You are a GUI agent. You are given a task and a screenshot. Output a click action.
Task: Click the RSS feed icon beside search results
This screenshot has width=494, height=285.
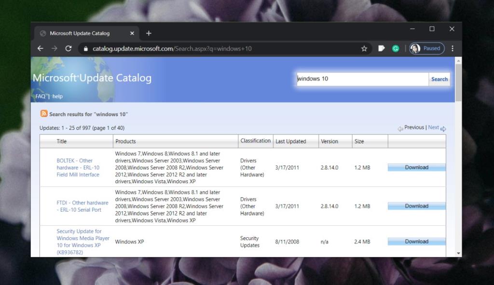click(x=43, y=114)
